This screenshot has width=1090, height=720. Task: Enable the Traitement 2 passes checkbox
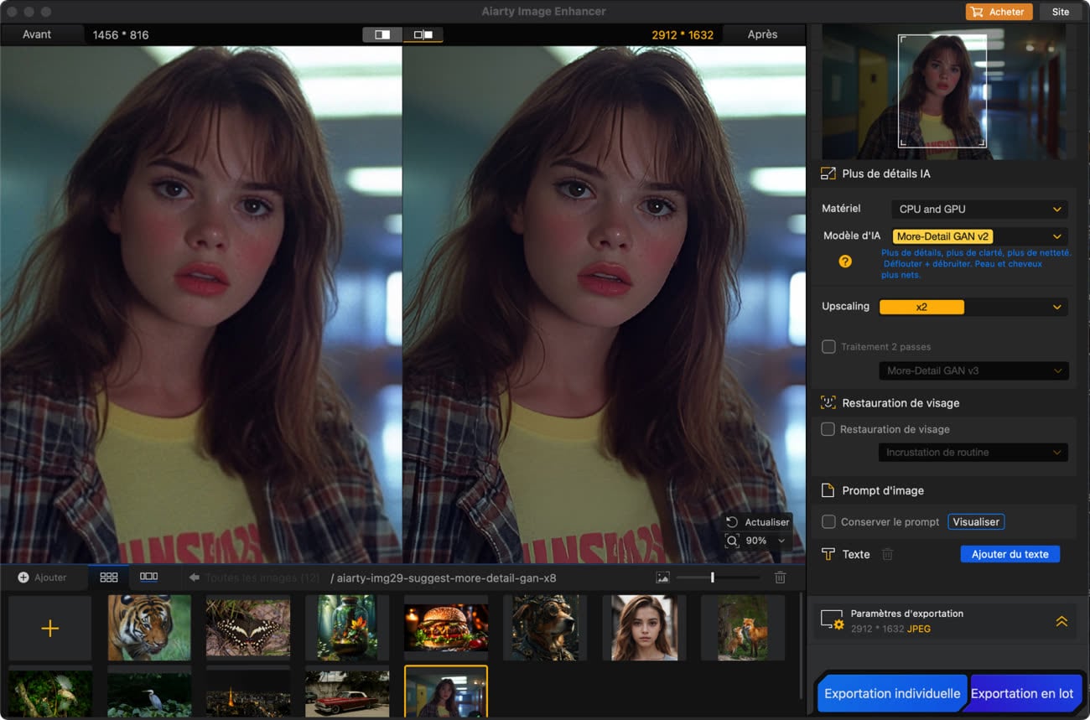click(828, 346)
